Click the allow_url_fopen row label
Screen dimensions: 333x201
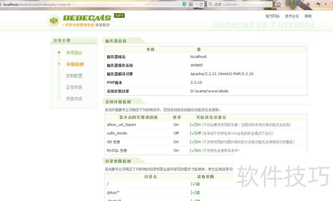[x=121, y=125]
